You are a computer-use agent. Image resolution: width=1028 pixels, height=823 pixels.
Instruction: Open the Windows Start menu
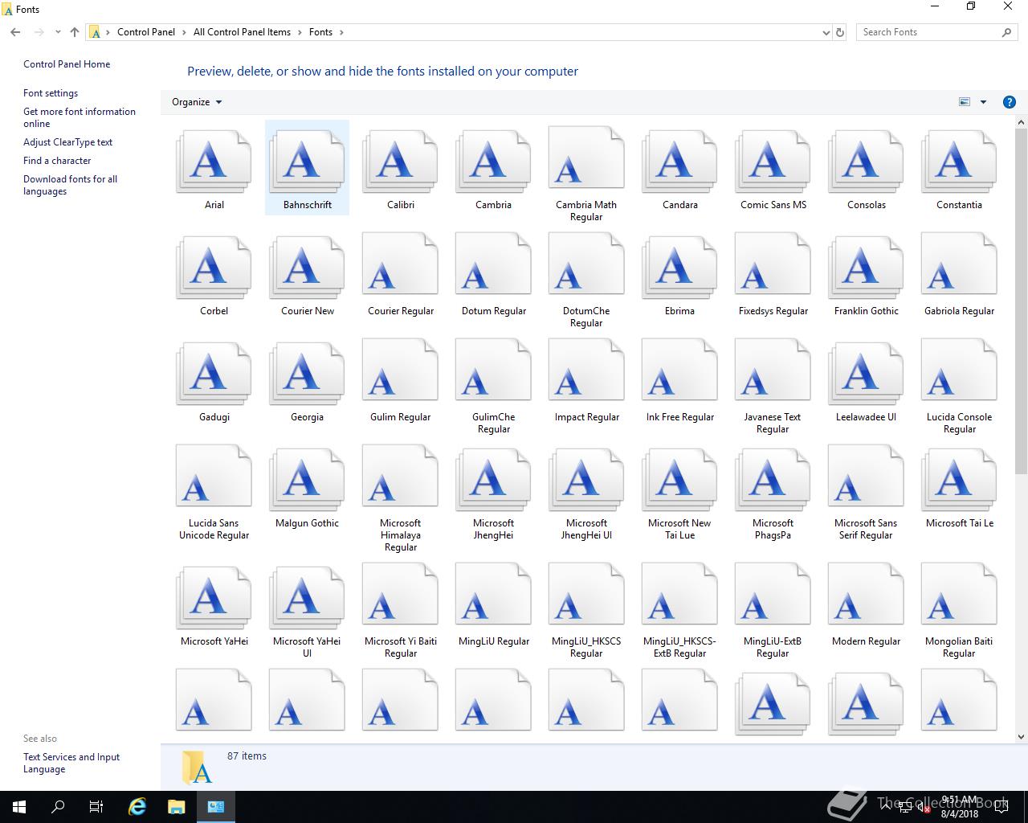(19, 807)
